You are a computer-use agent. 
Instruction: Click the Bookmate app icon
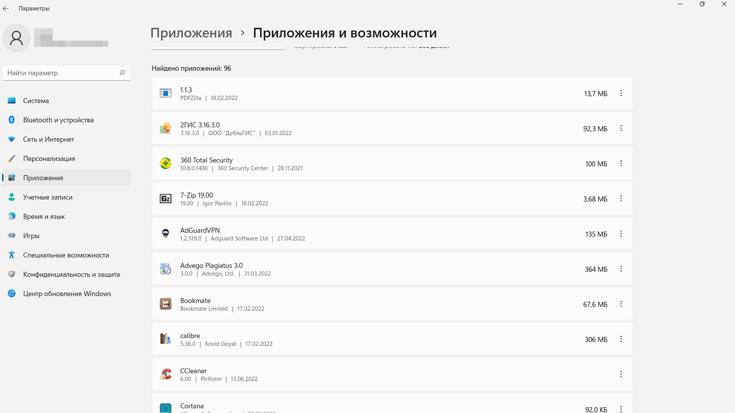tap(166, 304)
